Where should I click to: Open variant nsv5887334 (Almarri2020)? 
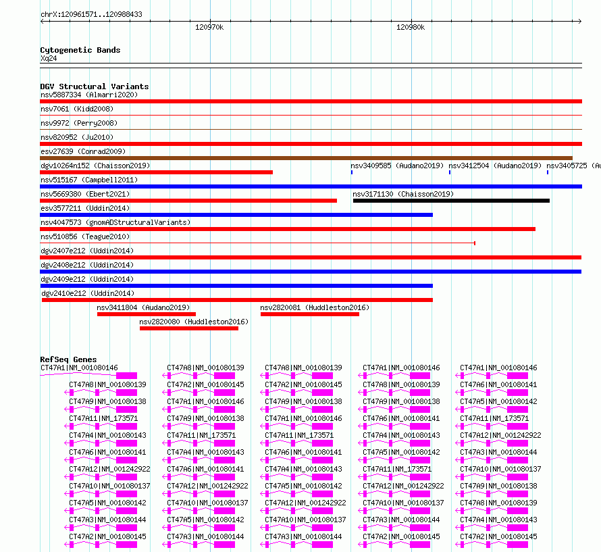click(x=311, y=101)
